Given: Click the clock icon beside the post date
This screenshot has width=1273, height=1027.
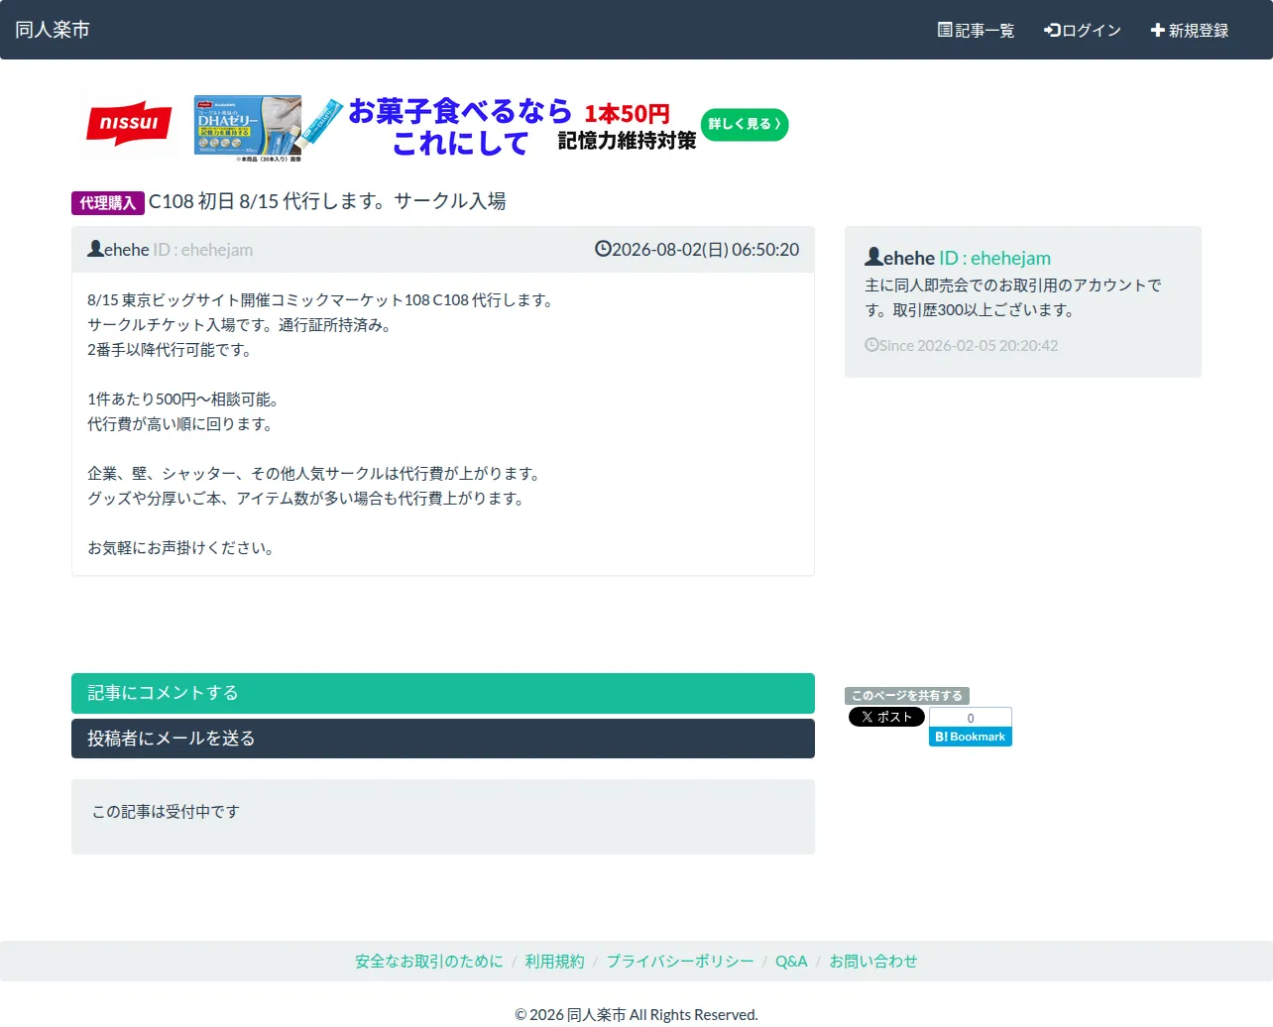Looking at the screenshot, I should pos(603,249).
